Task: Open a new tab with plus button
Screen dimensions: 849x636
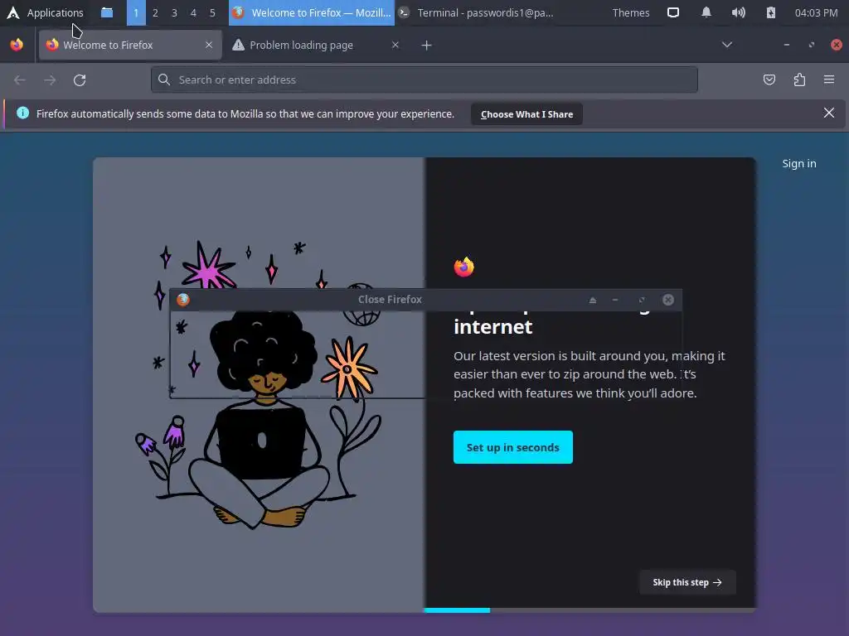Action: click(x=427, y=46)
